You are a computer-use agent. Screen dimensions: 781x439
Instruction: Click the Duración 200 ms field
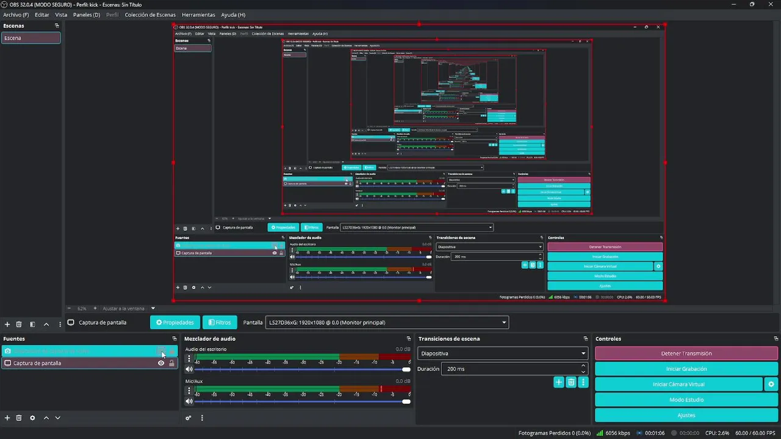514,369
